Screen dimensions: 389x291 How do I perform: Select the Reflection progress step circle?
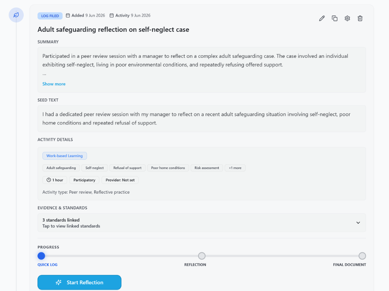pyautogui.click(x=202, y=256)
